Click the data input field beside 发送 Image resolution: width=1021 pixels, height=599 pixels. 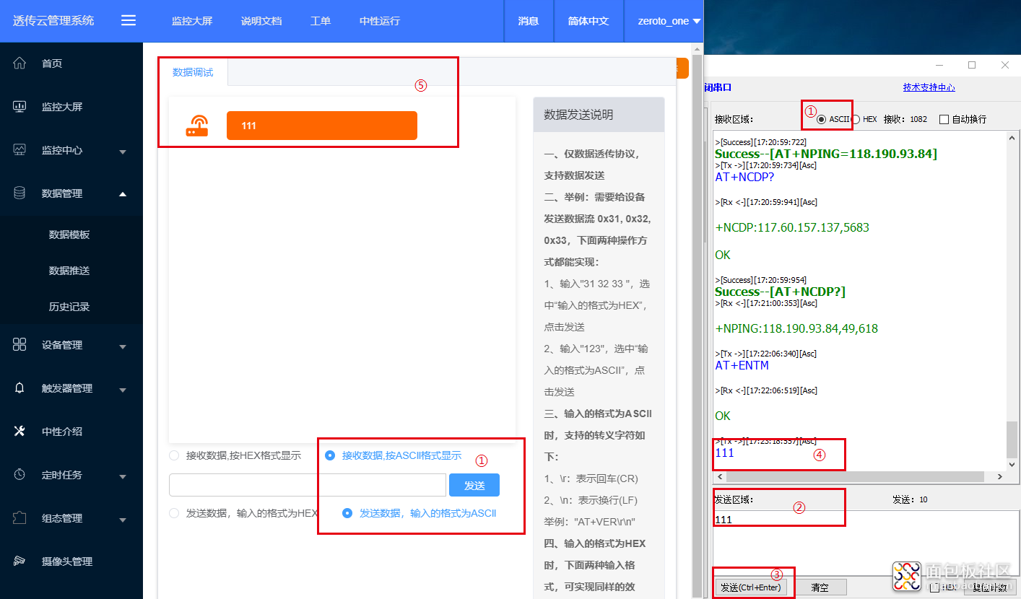(x=308, y=485)
